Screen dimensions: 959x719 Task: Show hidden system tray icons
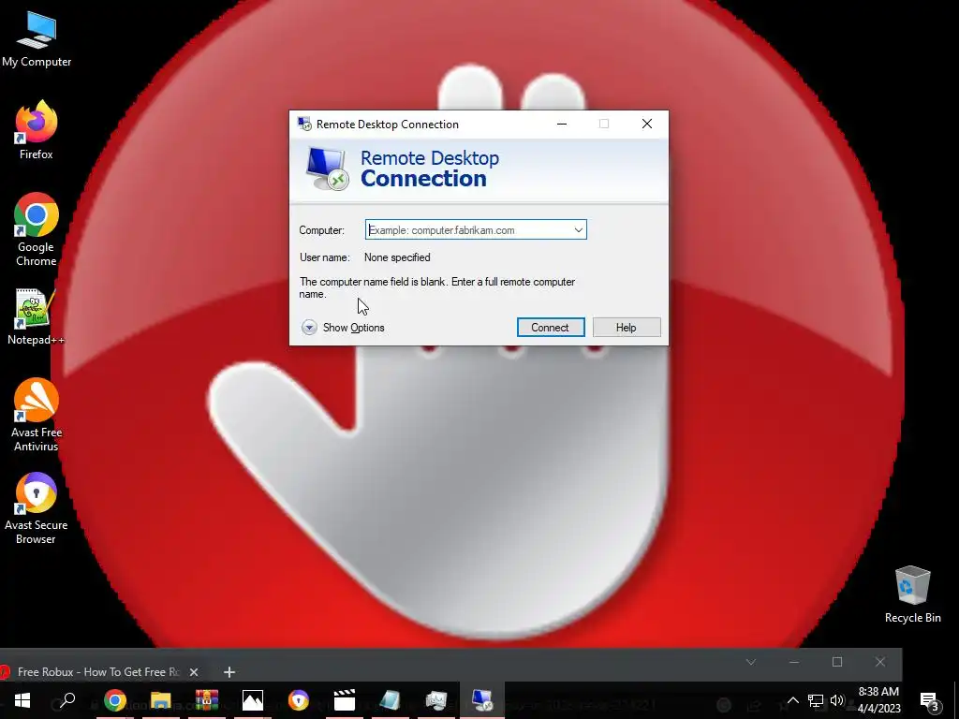(x=792, y=700)
